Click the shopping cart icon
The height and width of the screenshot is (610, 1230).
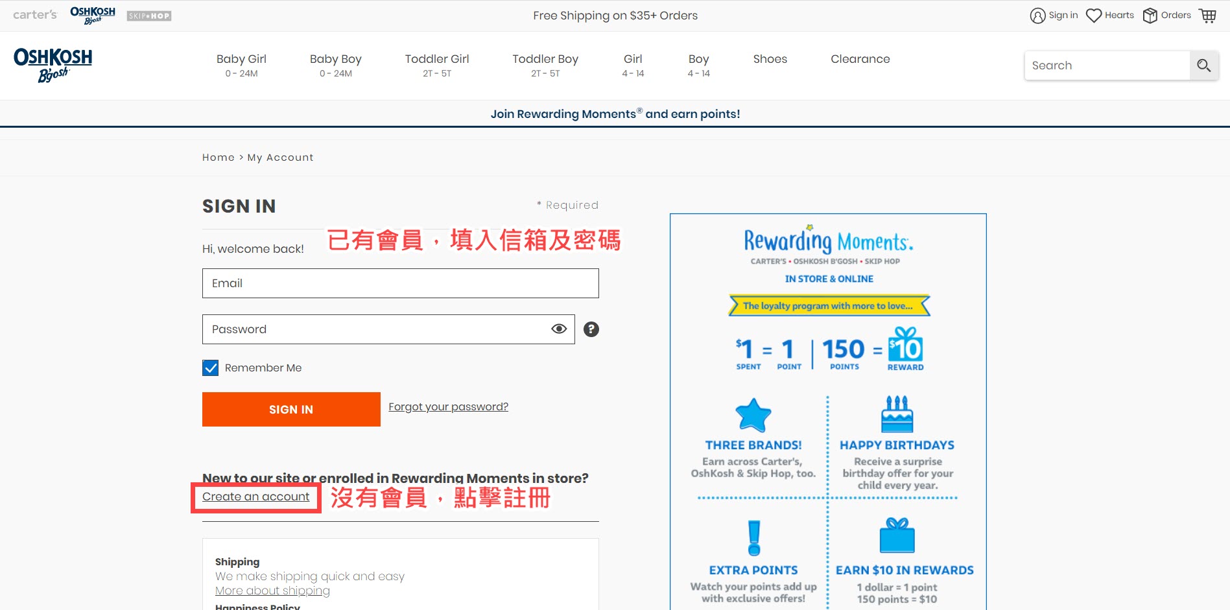click(x=1207, y=16)
